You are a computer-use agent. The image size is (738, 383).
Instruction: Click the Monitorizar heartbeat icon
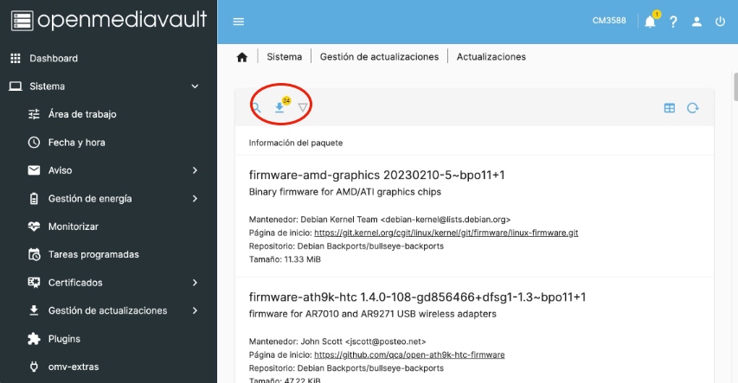pos(34,227)
